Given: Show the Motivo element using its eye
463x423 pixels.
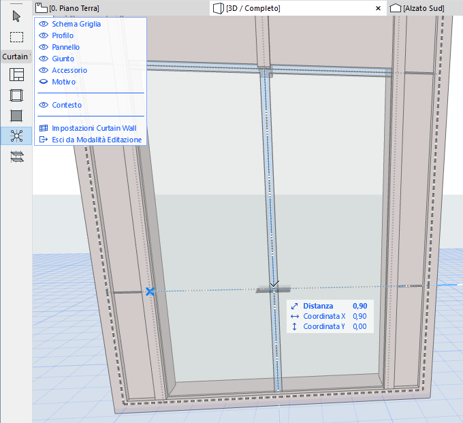Looking at the screenshot, I should point(44,82).
